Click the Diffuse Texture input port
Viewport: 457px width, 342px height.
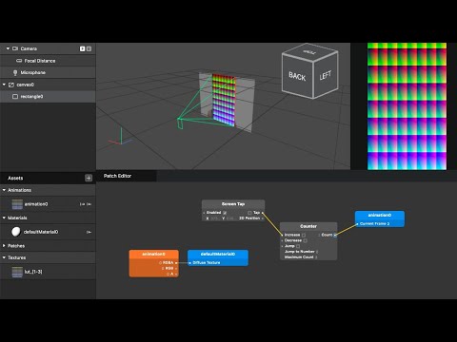[190, 263]
